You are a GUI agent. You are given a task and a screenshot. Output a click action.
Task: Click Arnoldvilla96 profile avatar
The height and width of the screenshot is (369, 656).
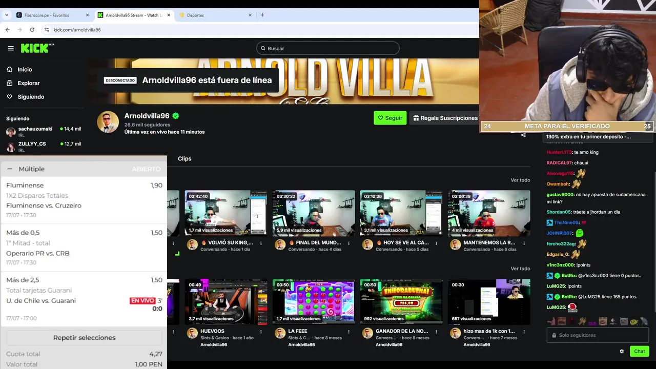(108, 122)
